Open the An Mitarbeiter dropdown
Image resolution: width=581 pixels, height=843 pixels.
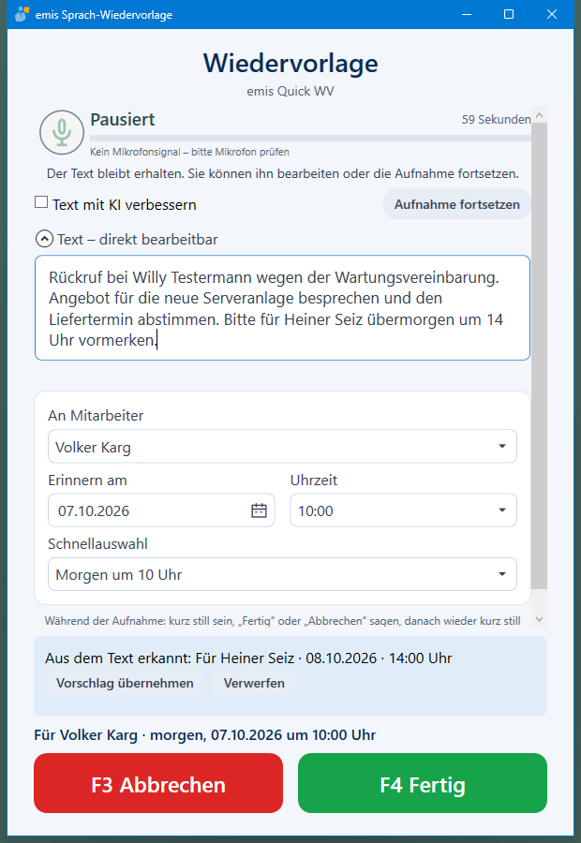coord(282,446)
